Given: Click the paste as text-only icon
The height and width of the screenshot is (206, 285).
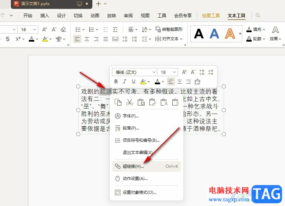Looking at the screenshot, I should (x=164, y=102).
